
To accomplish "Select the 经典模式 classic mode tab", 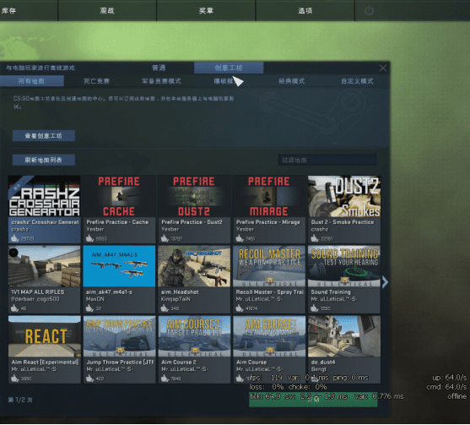I will click(292, 81).
